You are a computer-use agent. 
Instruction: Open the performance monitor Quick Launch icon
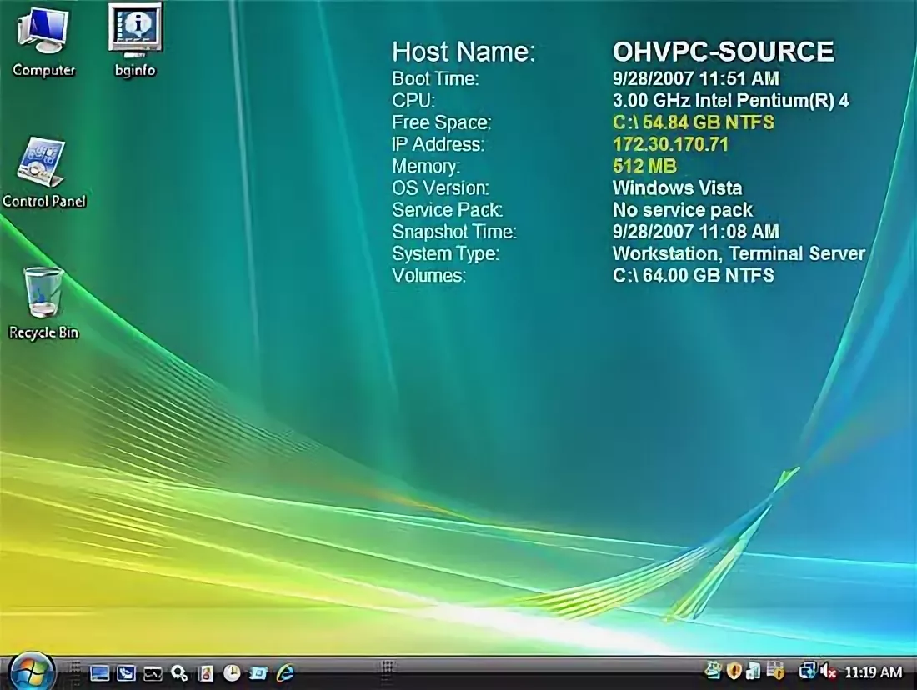pyautogui.click(x=153, y=672)
